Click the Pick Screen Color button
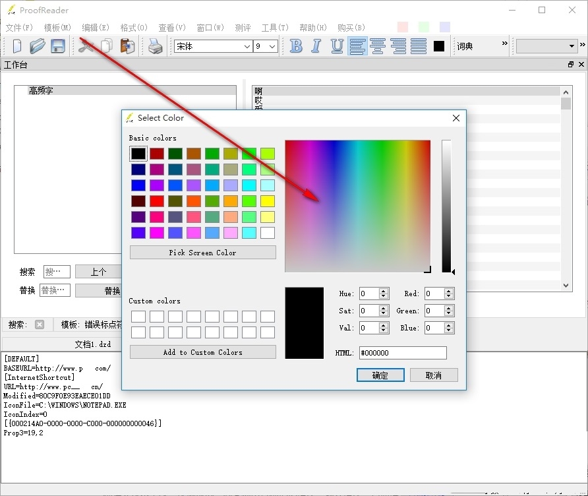 click(x=202, y=253)
